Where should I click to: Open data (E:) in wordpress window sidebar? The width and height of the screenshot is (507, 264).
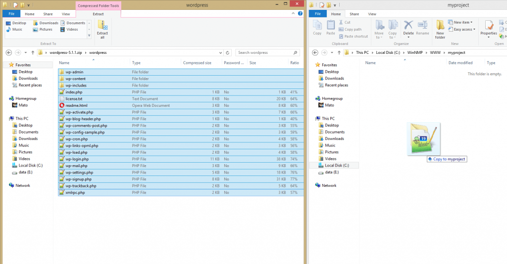22,173
